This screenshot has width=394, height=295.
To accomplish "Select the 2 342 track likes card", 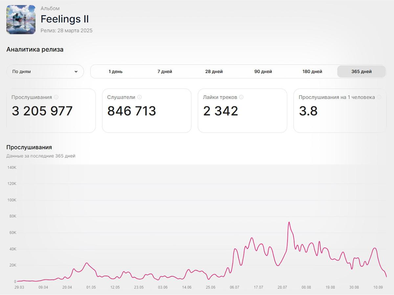I will point(242,111).
